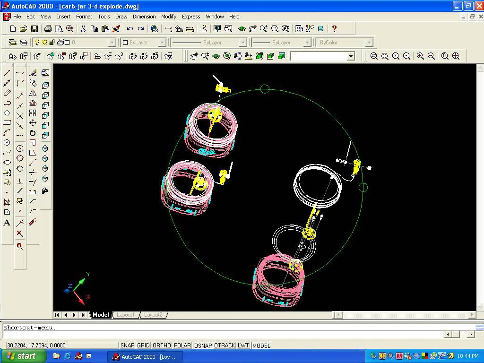Switch to the Layout1 tab

coord(126,315)
